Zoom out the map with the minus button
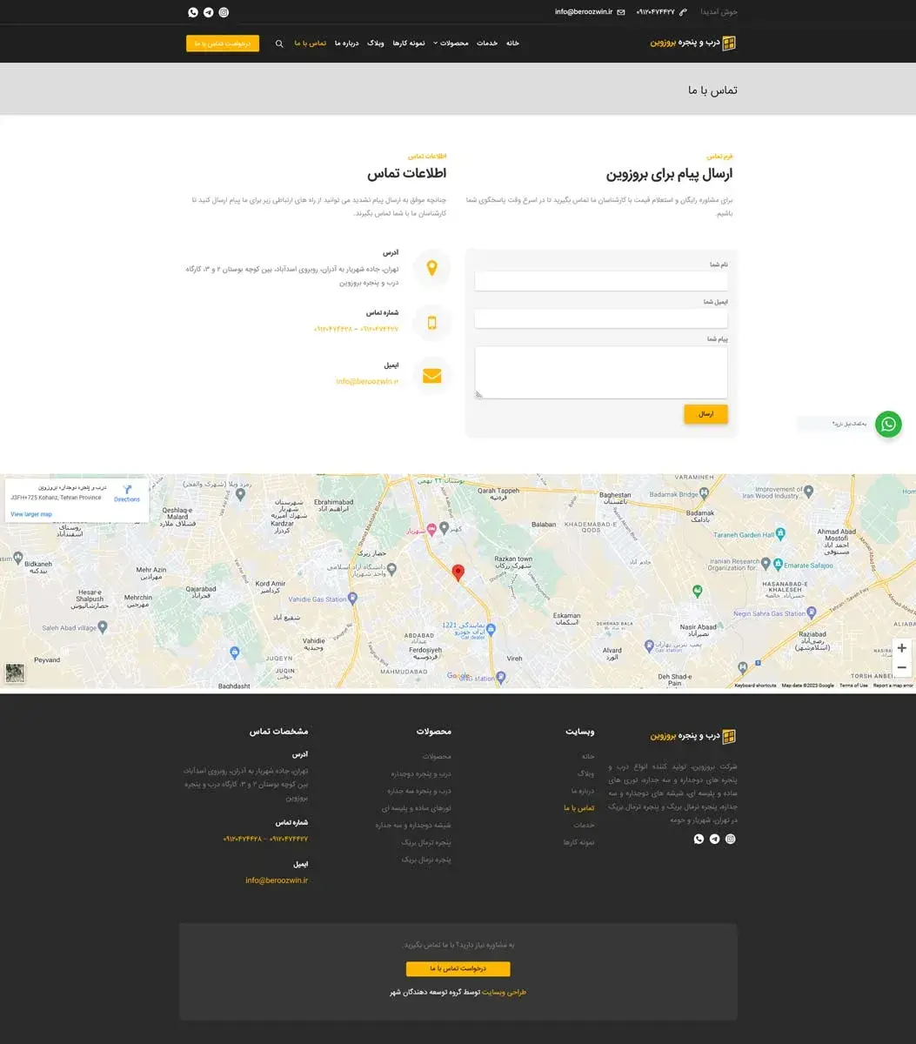Image resolution: width=916 pixels, height=1044 pixels. (x=901, y=668)
